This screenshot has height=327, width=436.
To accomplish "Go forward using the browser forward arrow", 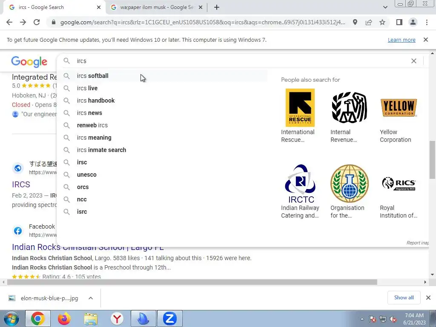I will pos(23,22).
